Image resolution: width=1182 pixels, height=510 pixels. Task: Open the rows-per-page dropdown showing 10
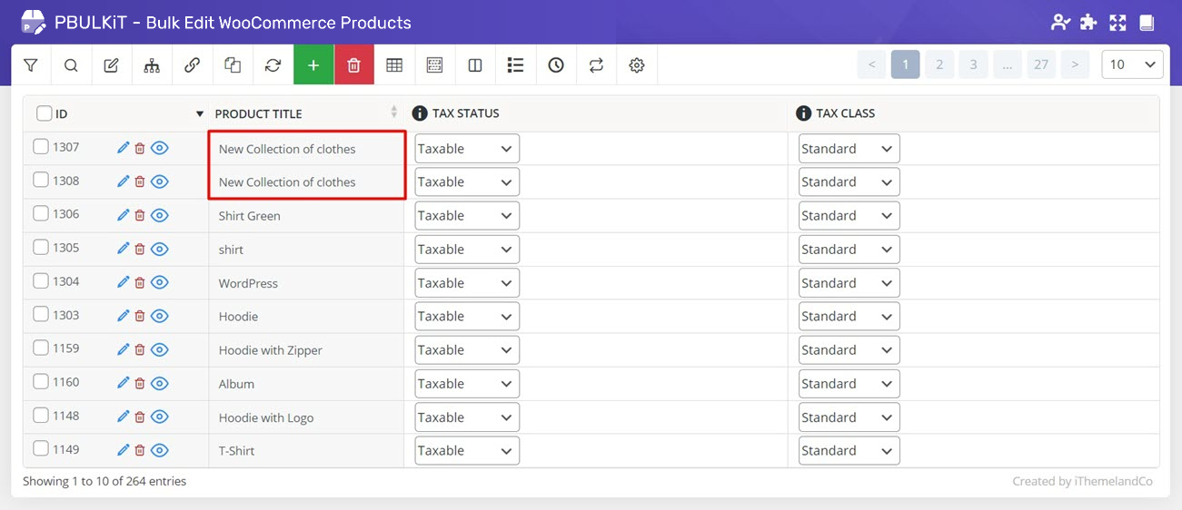pos(1132,64)
